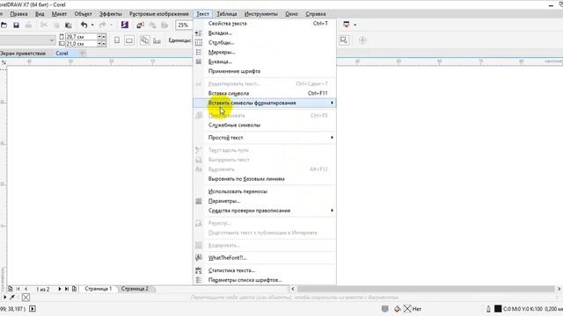563x316 pixels.
Task: Choose Вставка символа menu item
Action: tap(265, 93)
